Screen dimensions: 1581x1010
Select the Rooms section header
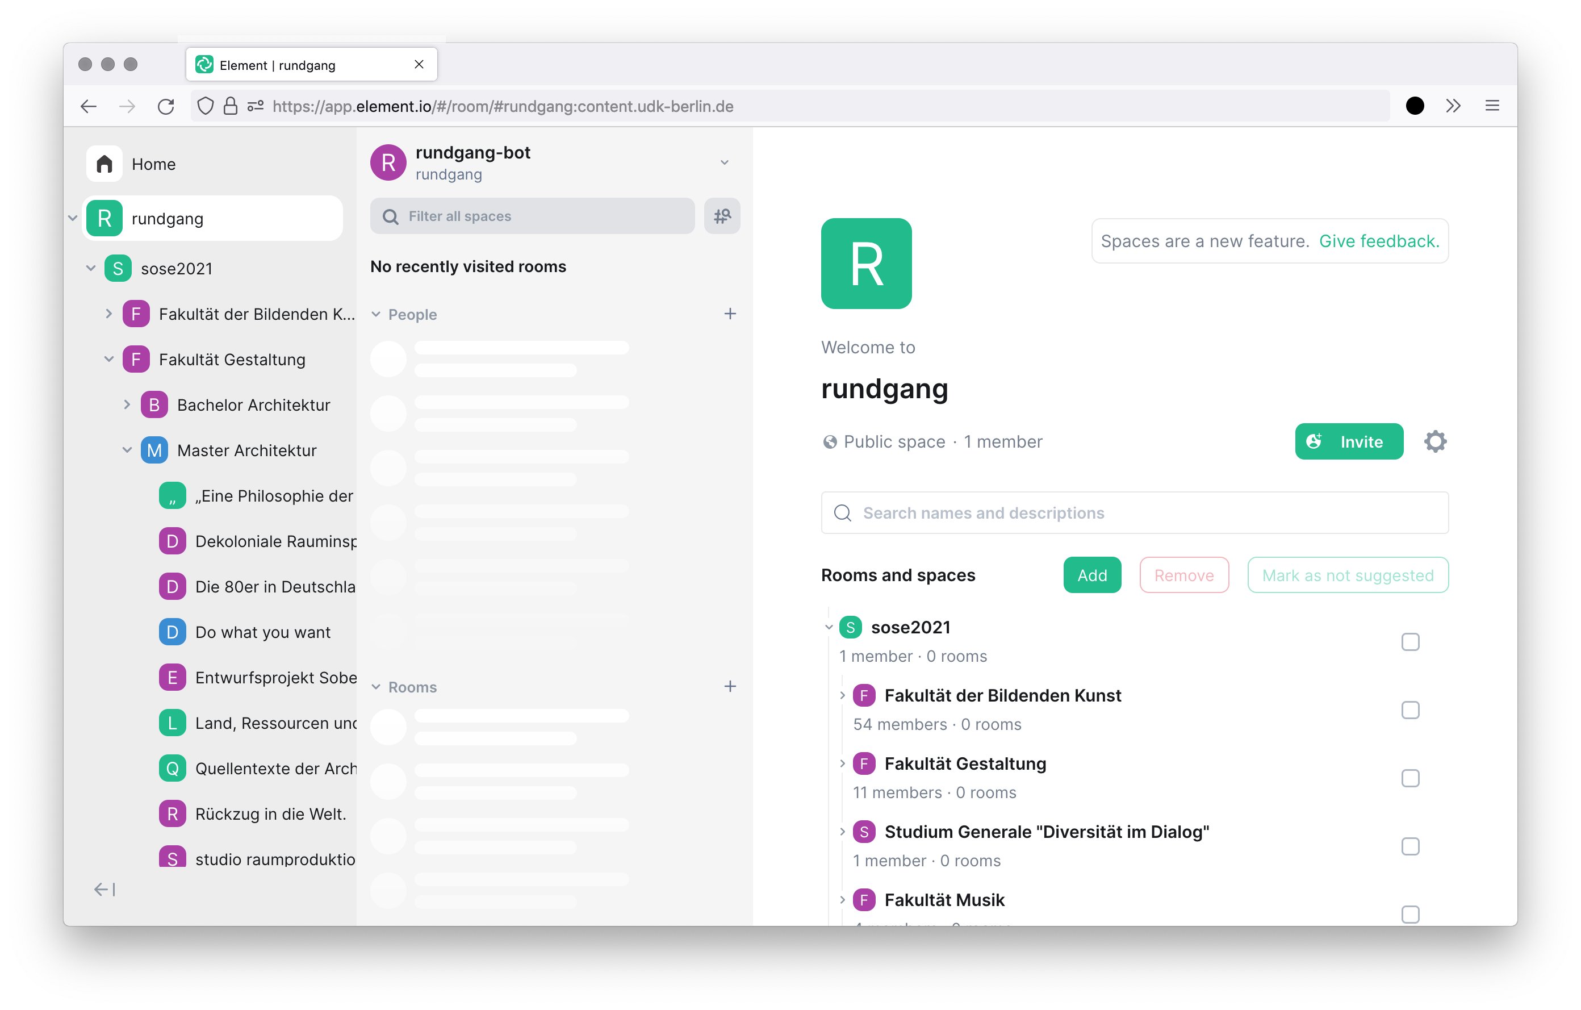(412, 687)
